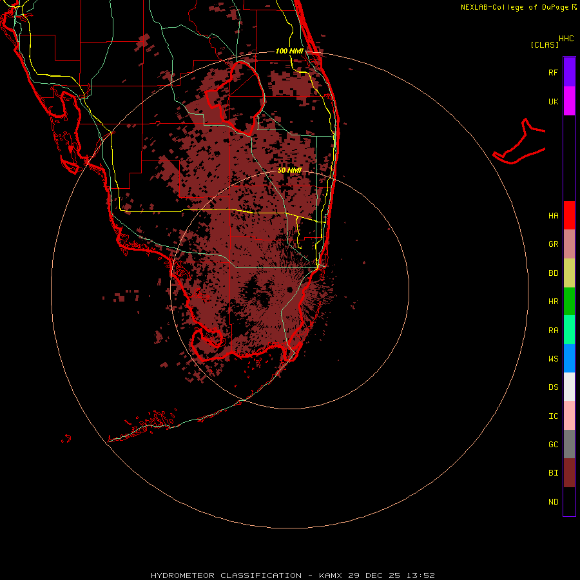Image resolution: width=580 pixels, height=580 pixels.
Task: Click the 'UK' legend label
Action: [x=553, y=101]
